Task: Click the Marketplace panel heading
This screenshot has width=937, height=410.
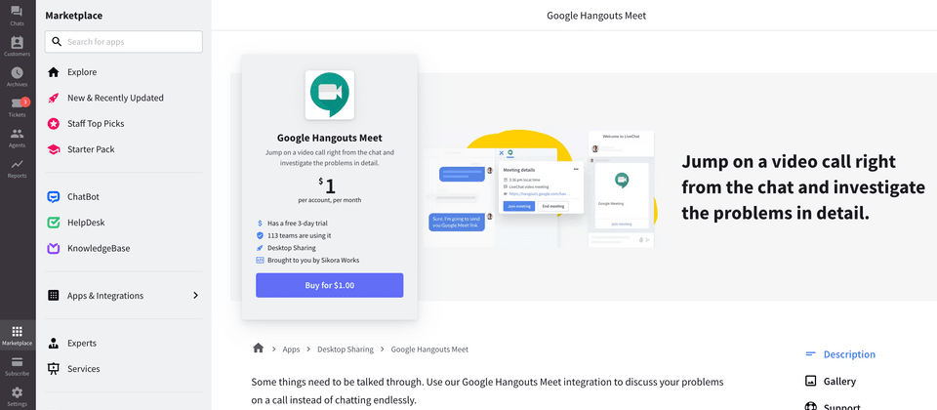Action: tap(73, 17)
